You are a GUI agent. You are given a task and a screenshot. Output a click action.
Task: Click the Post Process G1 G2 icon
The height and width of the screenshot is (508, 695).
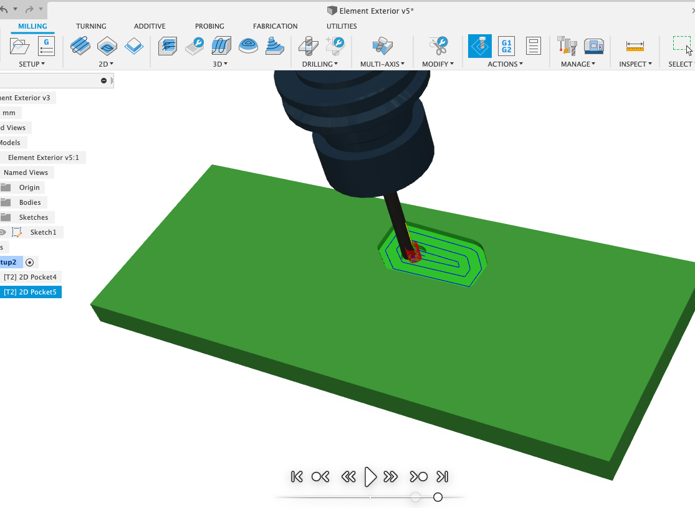click(x=506, y=46)
